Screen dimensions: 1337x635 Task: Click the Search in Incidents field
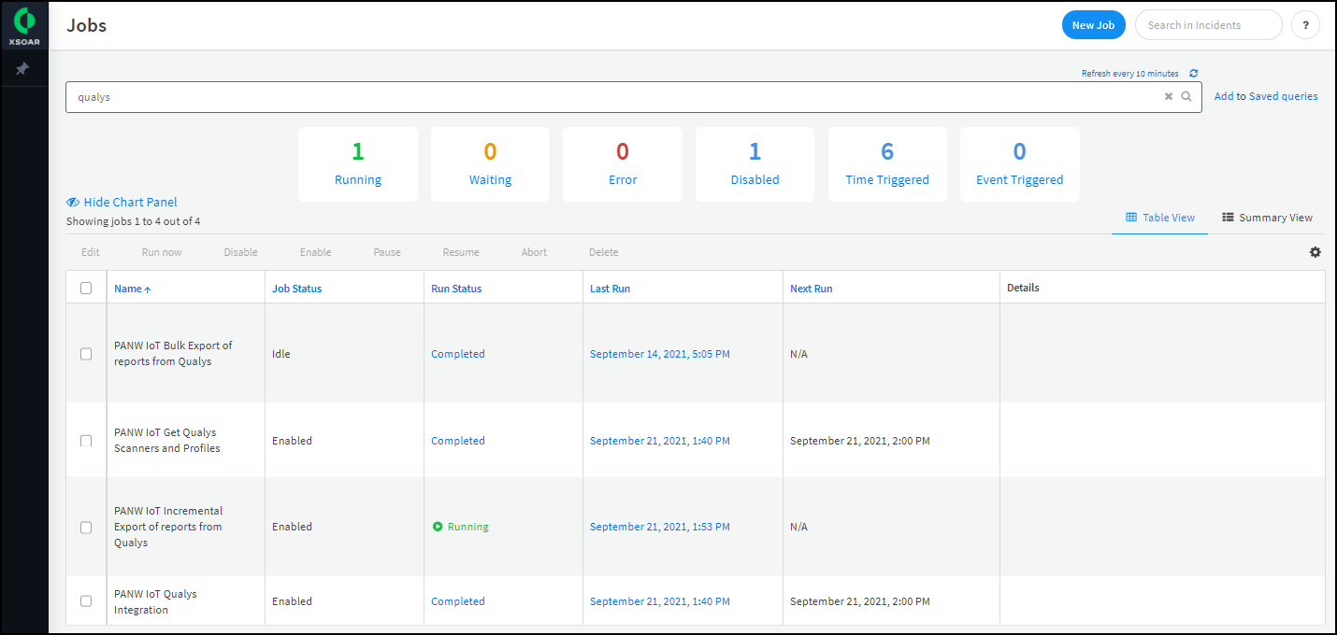(1208, 25)
